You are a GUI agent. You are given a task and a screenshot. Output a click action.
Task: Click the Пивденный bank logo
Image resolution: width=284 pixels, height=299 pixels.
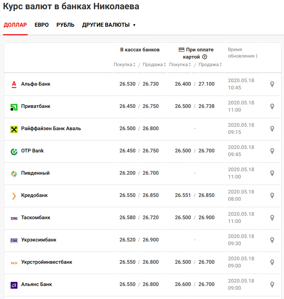pyautogui.click(x=14, y=174)
